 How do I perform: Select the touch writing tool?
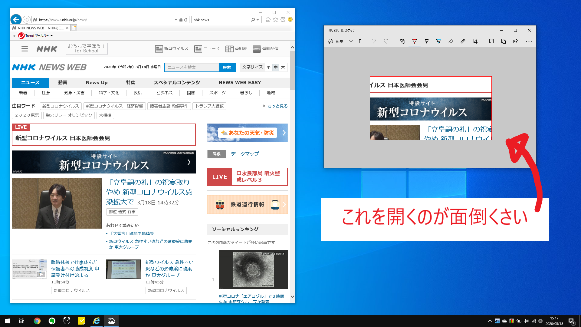click(402, 41)
